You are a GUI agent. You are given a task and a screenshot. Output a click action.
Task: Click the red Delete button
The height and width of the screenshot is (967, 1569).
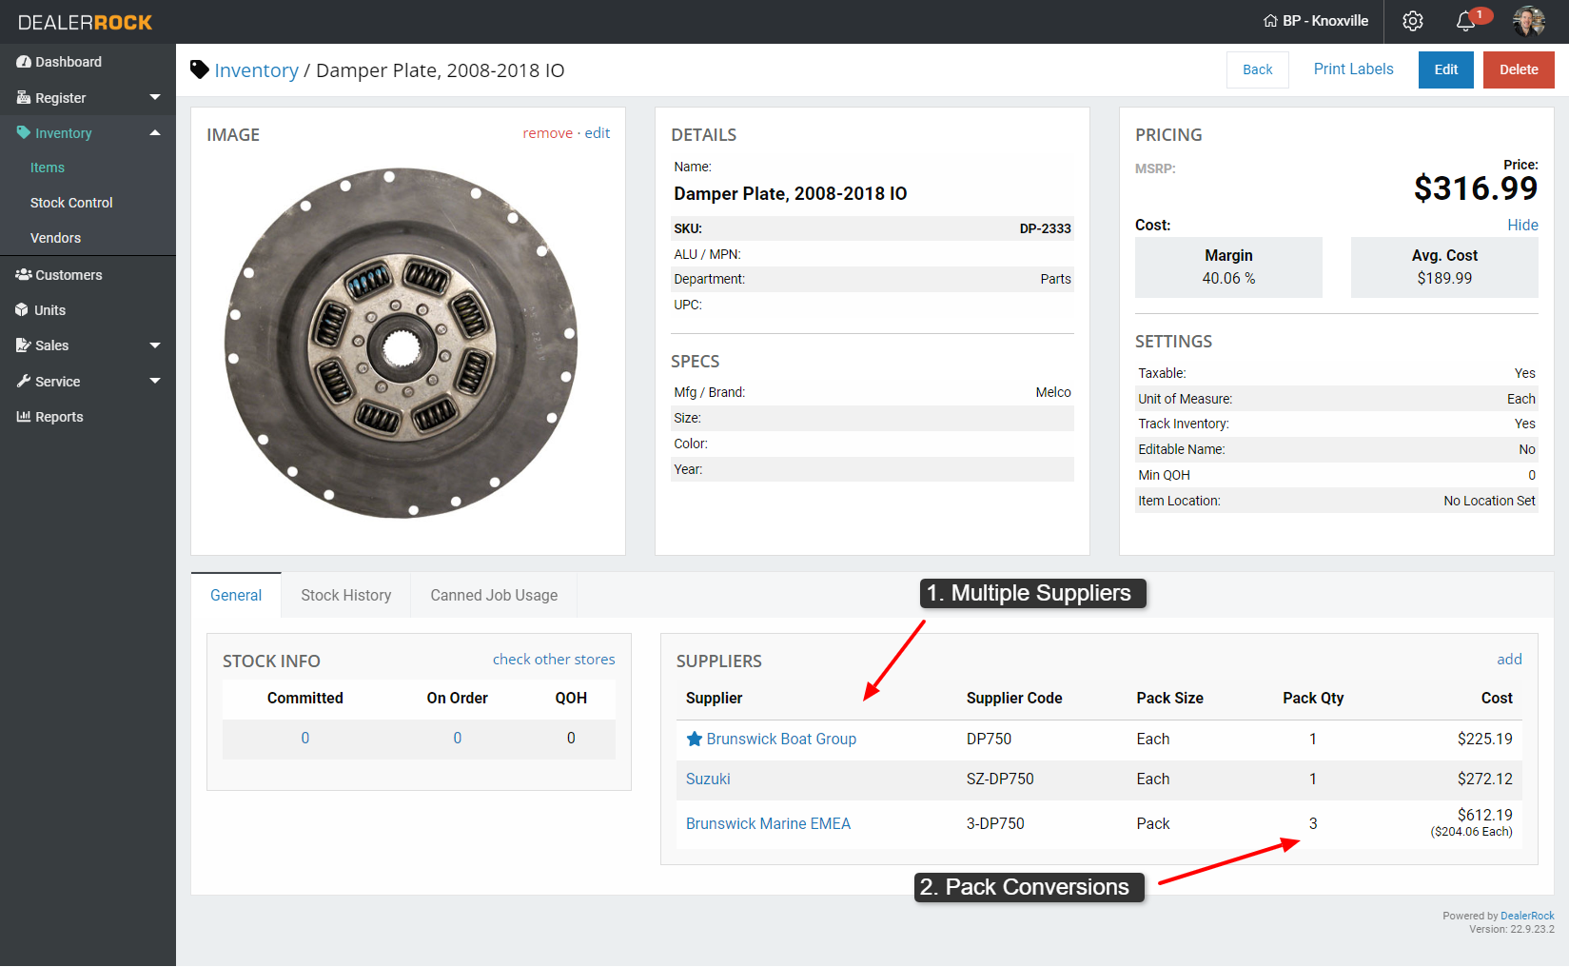coord(1519,69)
